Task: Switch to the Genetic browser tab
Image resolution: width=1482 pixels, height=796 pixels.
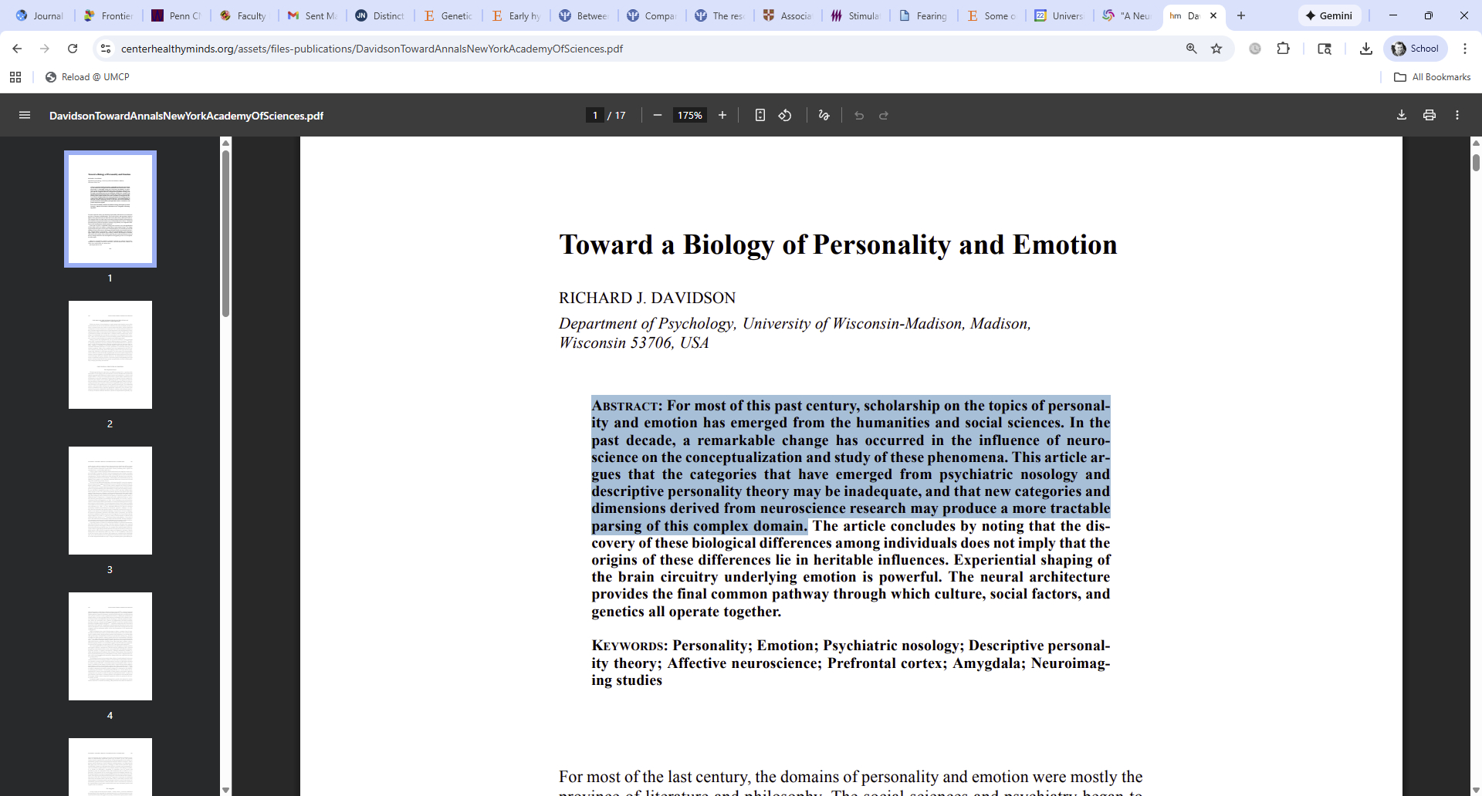Action: coord(448,15)
